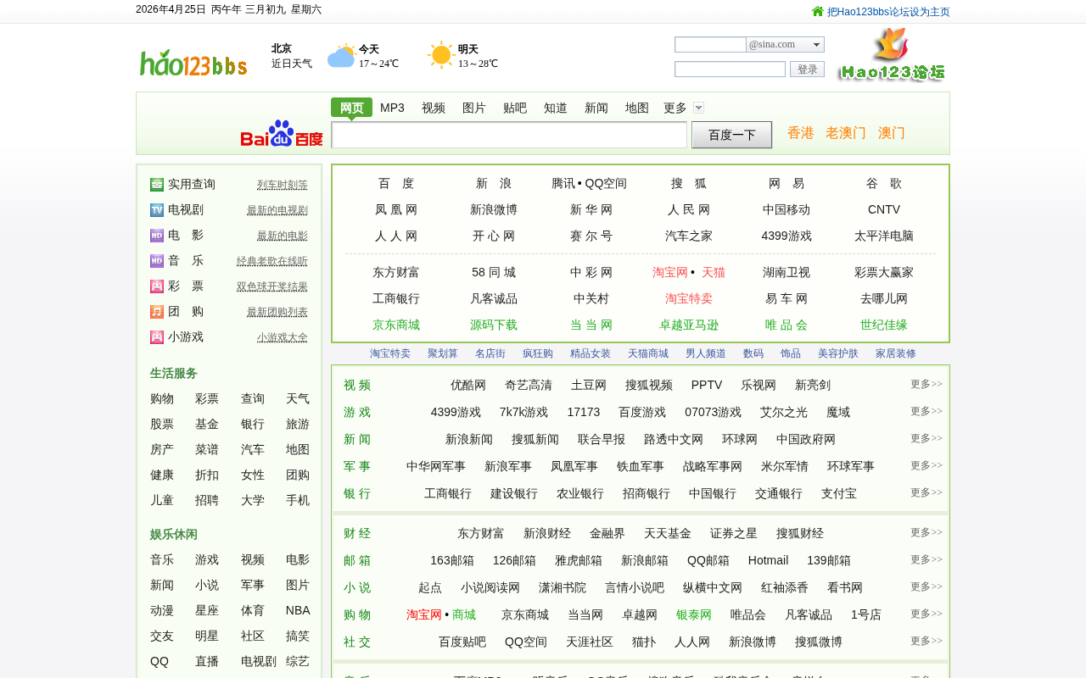Image resolution: width=1086 pixels, height=678 pixels.
Task: Click today's cloudy weather icon
Action: (x=341, y=57)
